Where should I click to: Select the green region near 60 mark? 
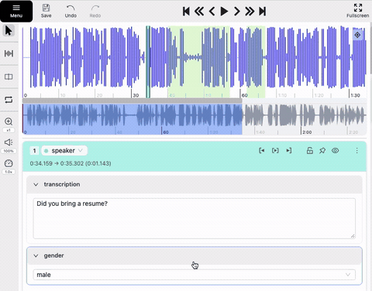256,62
